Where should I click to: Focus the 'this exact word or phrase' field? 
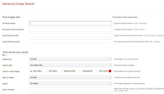pos(70,29)
